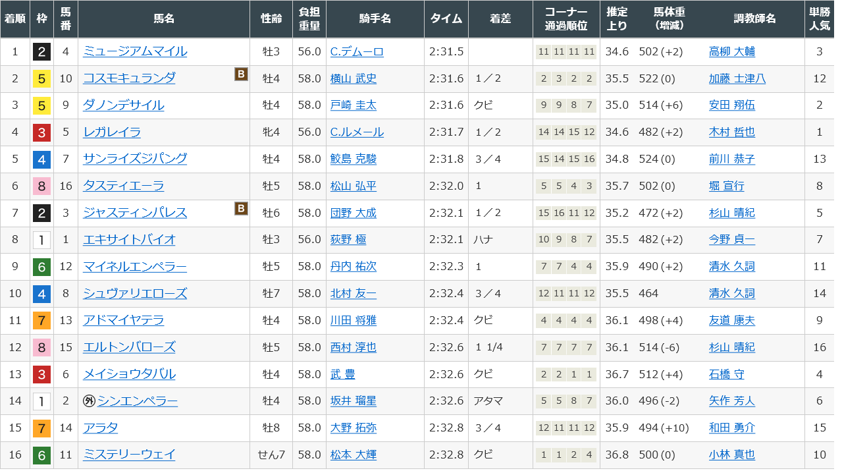View trainer 矢作 芳人 profile
This screenshot has height=473, width=842.
[x=731, y=401]
